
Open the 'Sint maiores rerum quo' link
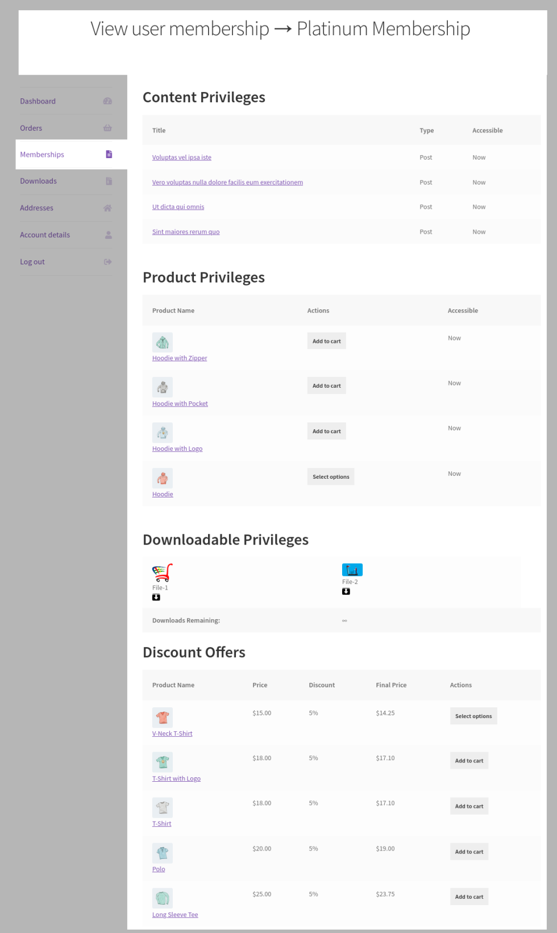[185, 232]
